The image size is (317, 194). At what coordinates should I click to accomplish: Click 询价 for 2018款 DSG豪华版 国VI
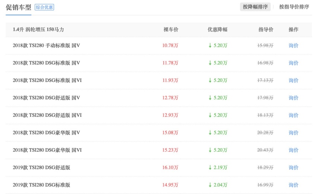[293, 150]
